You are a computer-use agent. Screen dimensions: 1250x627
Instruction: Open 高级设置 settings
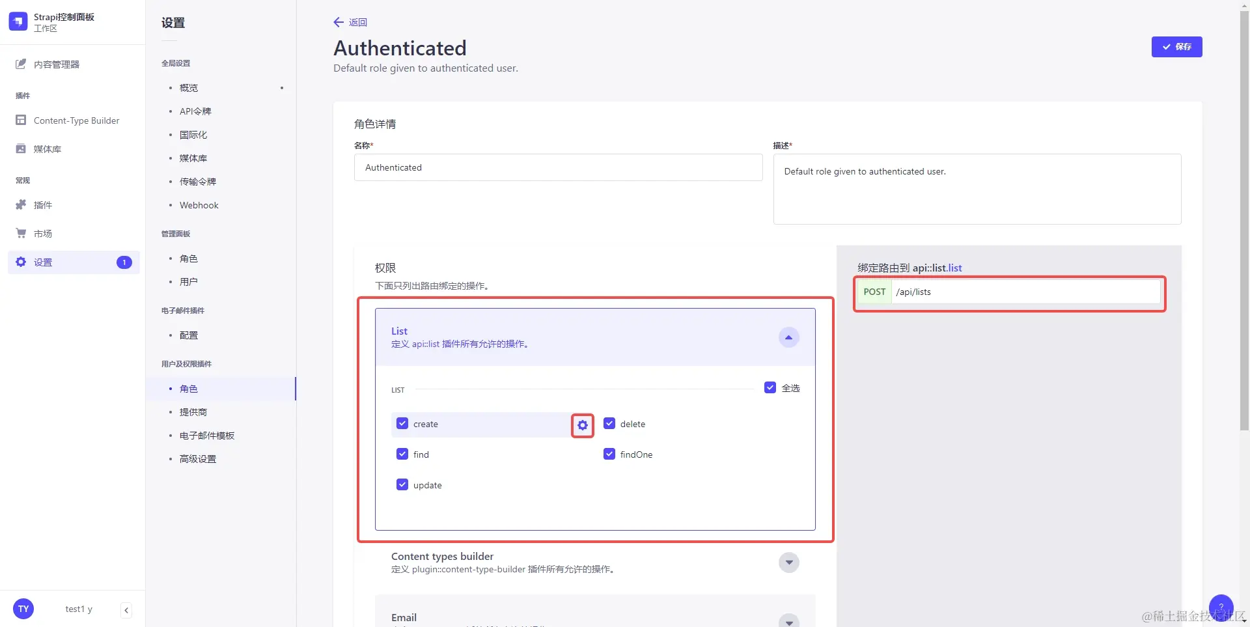(198, 459)
